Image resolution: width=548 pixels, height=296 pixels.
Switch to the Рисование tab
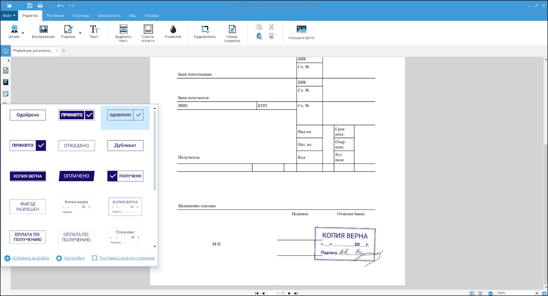[x=55, y=16]
